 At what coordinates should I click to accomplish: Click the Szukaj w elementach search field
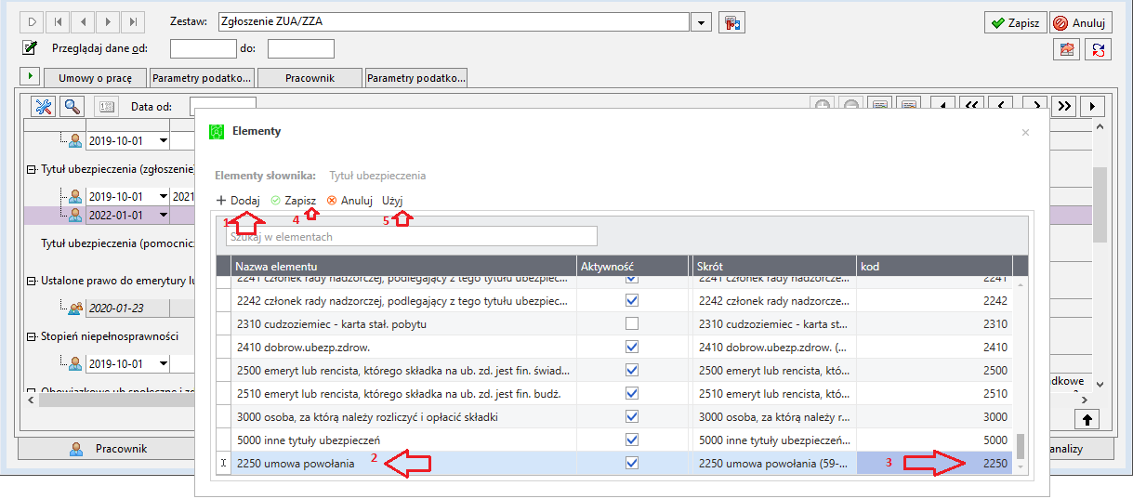[411, 237]
